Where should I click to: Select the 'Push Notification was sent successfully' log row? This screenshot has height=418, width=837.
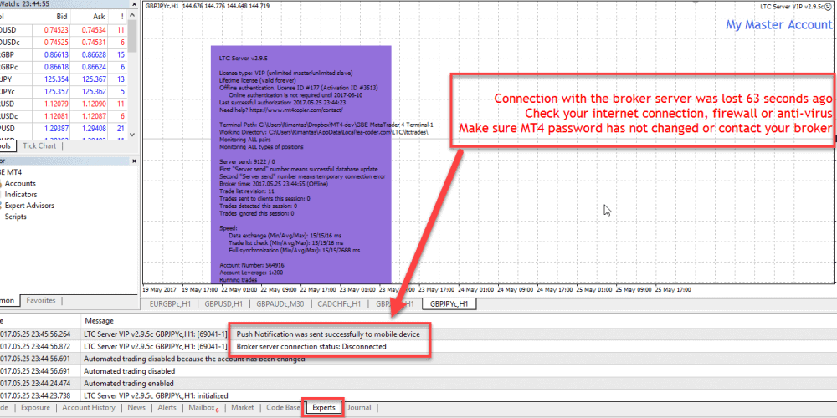418,334
